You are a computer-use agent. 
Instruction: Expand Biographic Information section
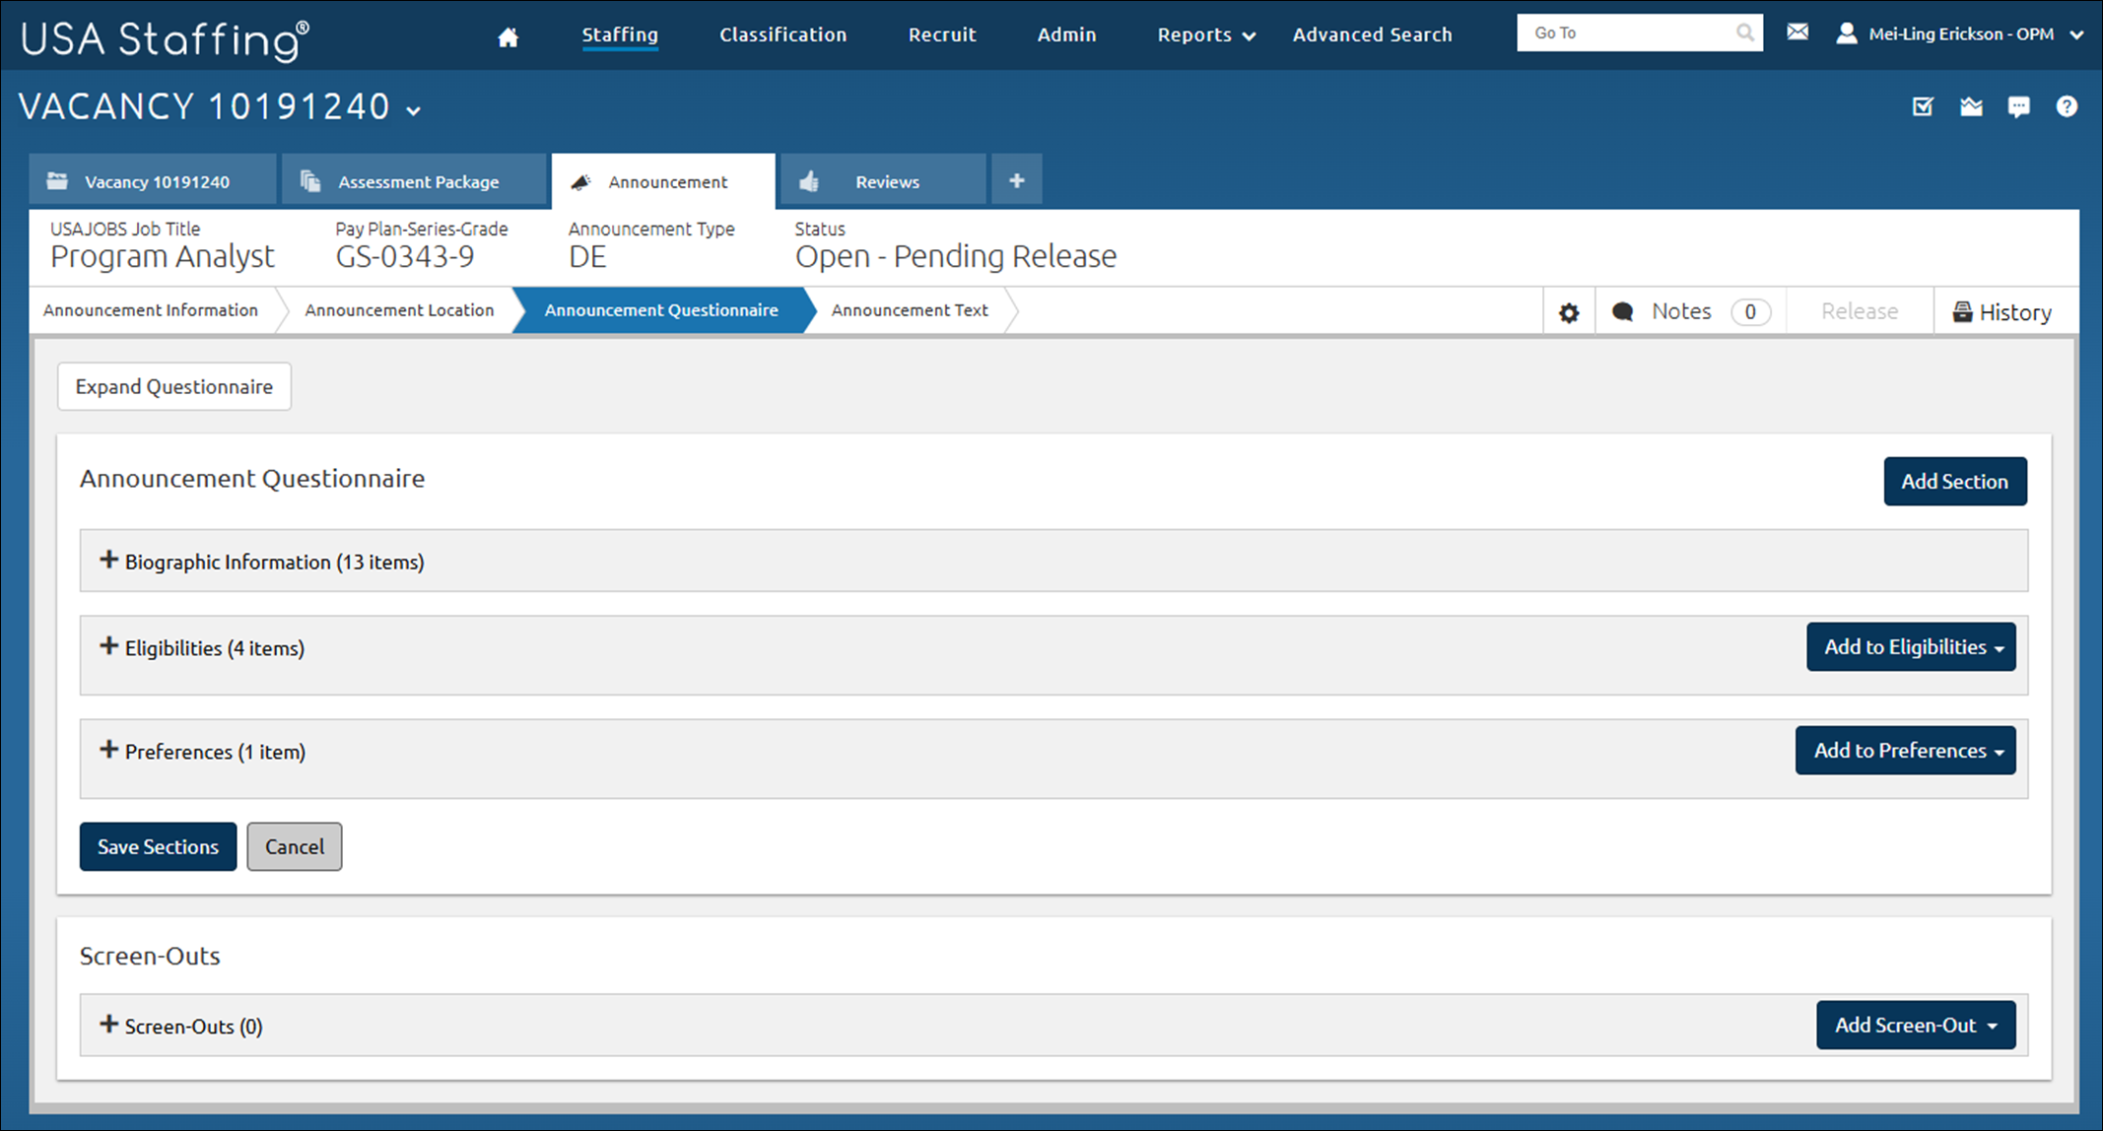(108, 560)
